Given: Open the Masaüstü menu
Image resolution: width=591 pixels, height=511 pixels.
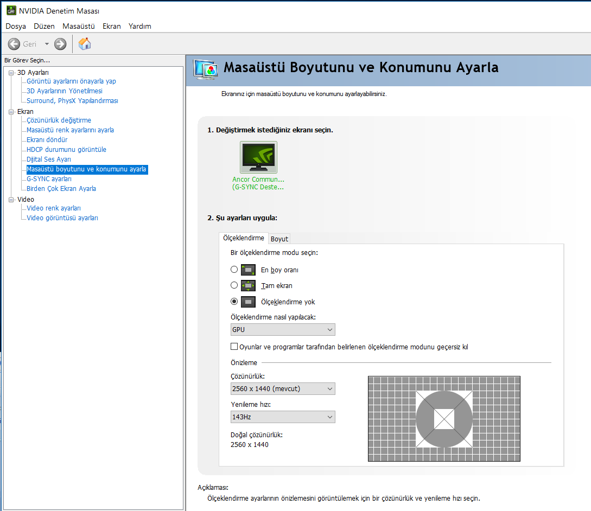Looking at the screenshot, I should click(78, 27).
